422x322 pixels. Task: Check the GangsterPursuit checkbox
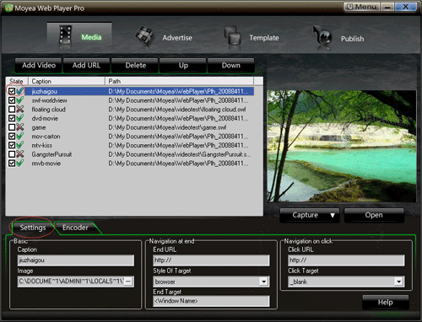(x=12, y=154)
